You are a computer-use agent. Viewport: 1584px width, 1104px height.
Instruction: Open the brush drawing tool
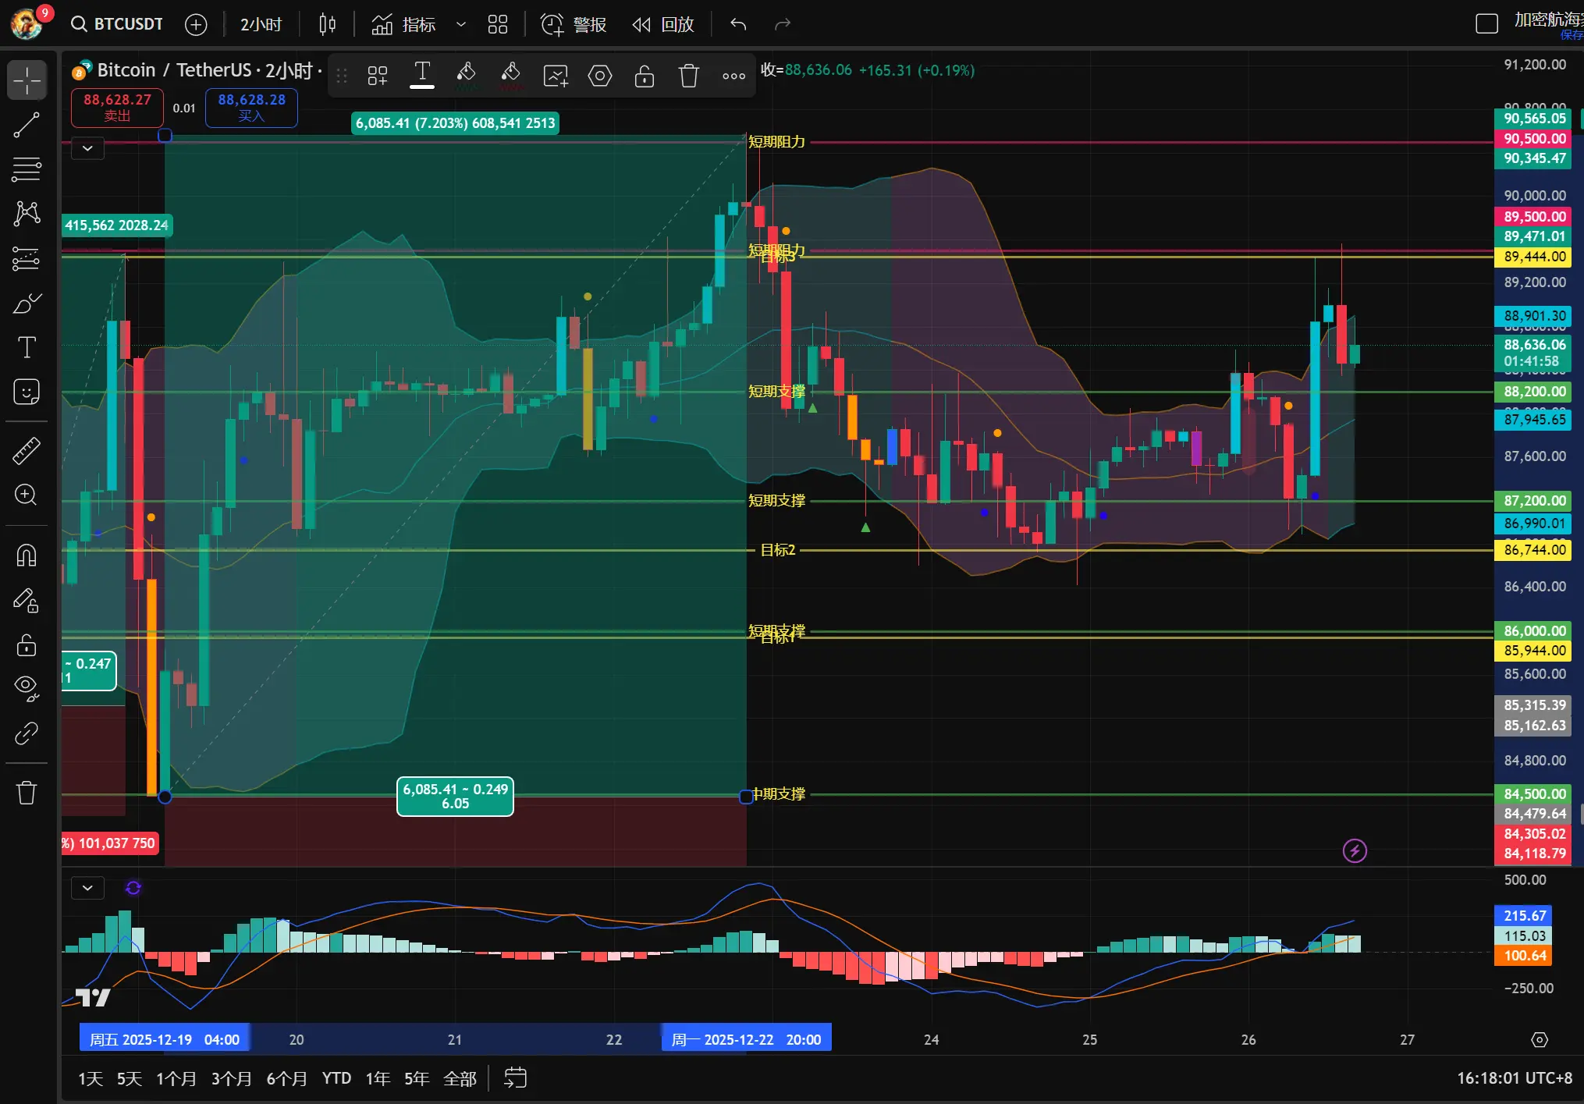(x=27, y=303)
